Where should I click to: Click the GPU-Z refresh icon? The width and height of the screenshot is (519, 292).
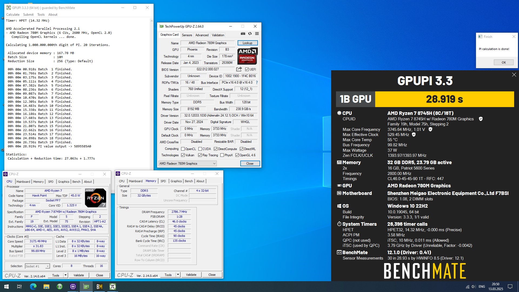(x=250, y=34)
